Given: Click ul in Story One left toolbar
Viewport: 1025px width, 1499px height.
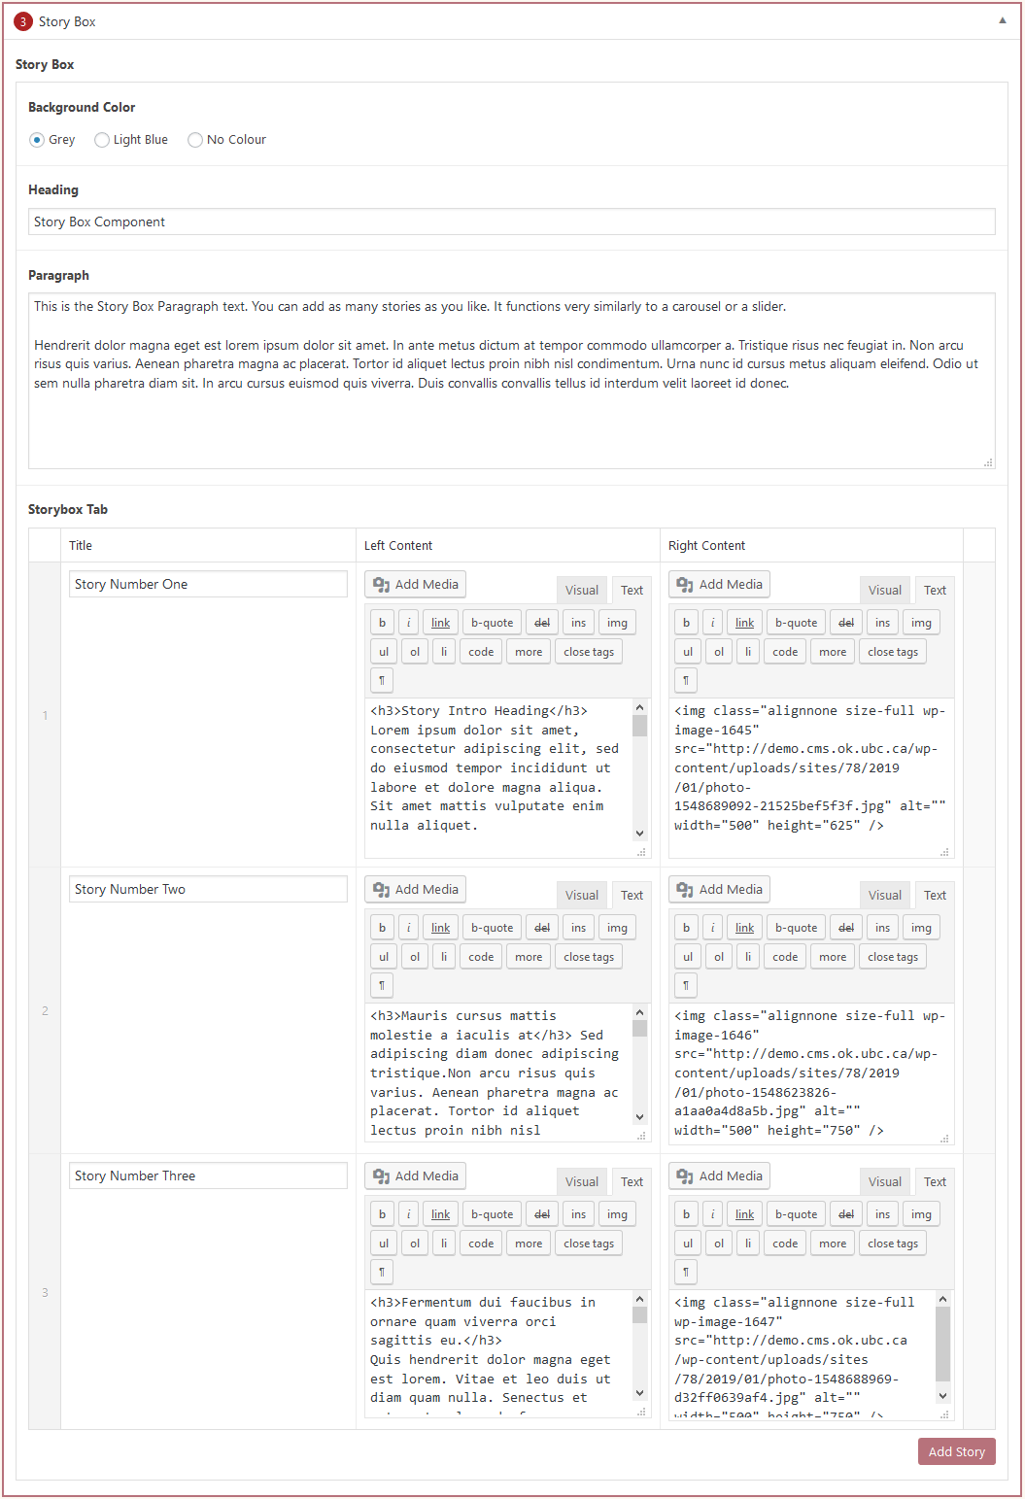Looking at the screenshot, I should 384,652.
